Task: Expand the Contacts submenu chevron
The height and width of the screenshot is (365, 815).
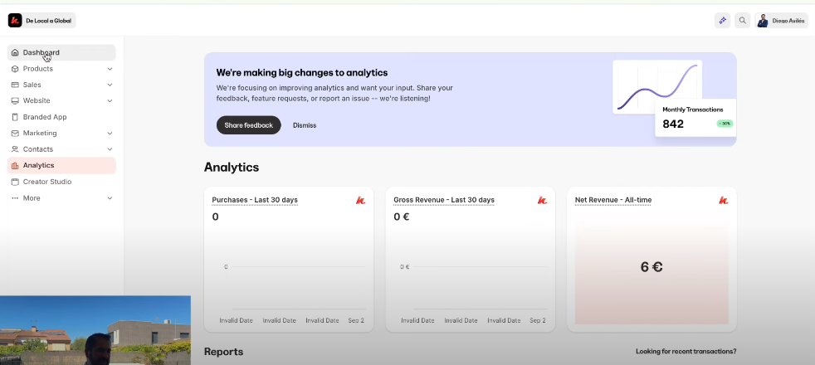Action: (110, 149)
